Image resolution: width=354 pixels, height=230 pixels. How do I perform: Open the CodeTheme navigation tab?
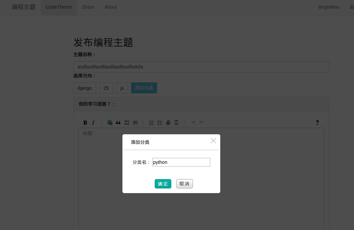coord(59,7)
